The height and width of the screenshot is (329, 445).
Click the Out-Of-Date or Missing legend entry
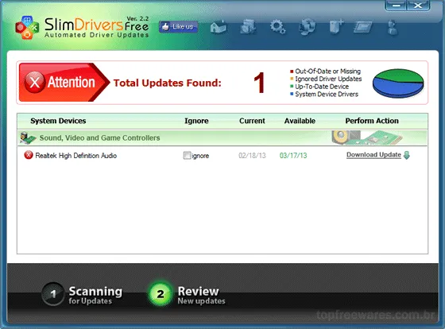click(325, 71)
